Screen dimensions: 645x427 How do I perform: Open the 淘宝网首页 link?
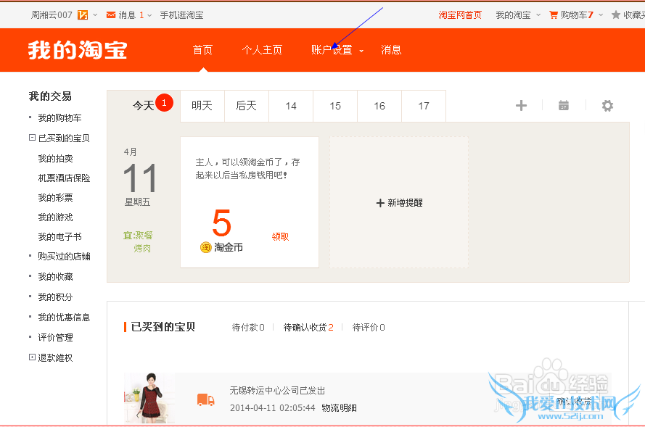coord(459,15)
